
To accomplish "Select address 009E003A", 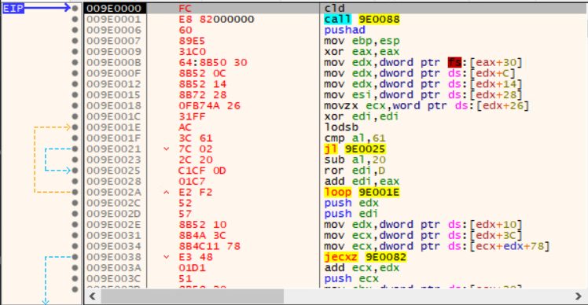I will pyautogui.click(x=114, y=268).
